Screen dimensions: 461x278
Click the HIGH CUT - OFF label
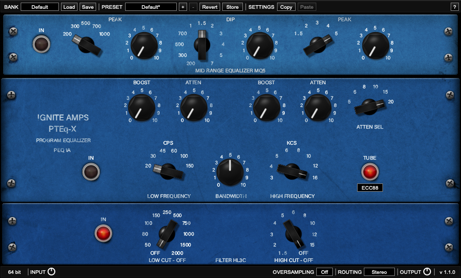(294, 260)
